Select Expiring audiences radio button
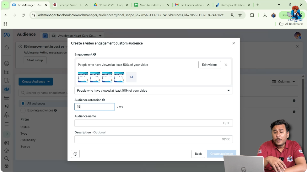The image size is (307, 172). [23, 110]
